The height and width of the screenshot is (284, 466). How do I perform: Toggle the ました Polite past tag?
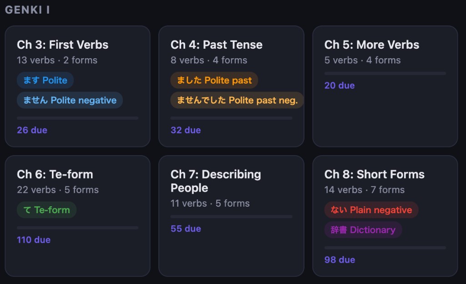pos(214,80)
